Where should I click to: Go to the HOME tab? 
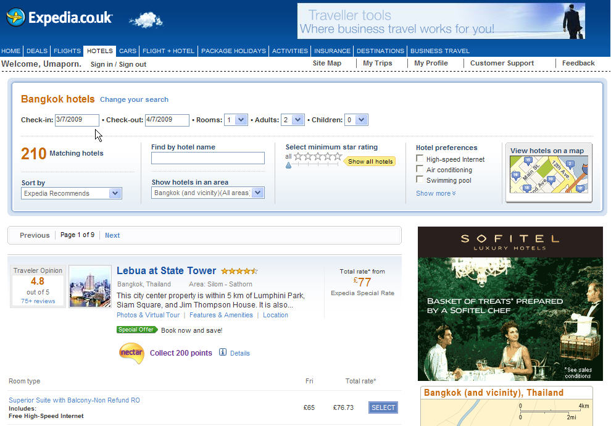[x=11, y=51]
